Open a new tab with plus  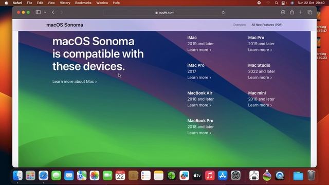tap(301, 12)
